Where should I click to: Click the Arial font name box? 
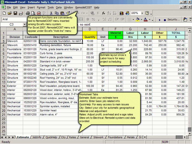[14, 19]
